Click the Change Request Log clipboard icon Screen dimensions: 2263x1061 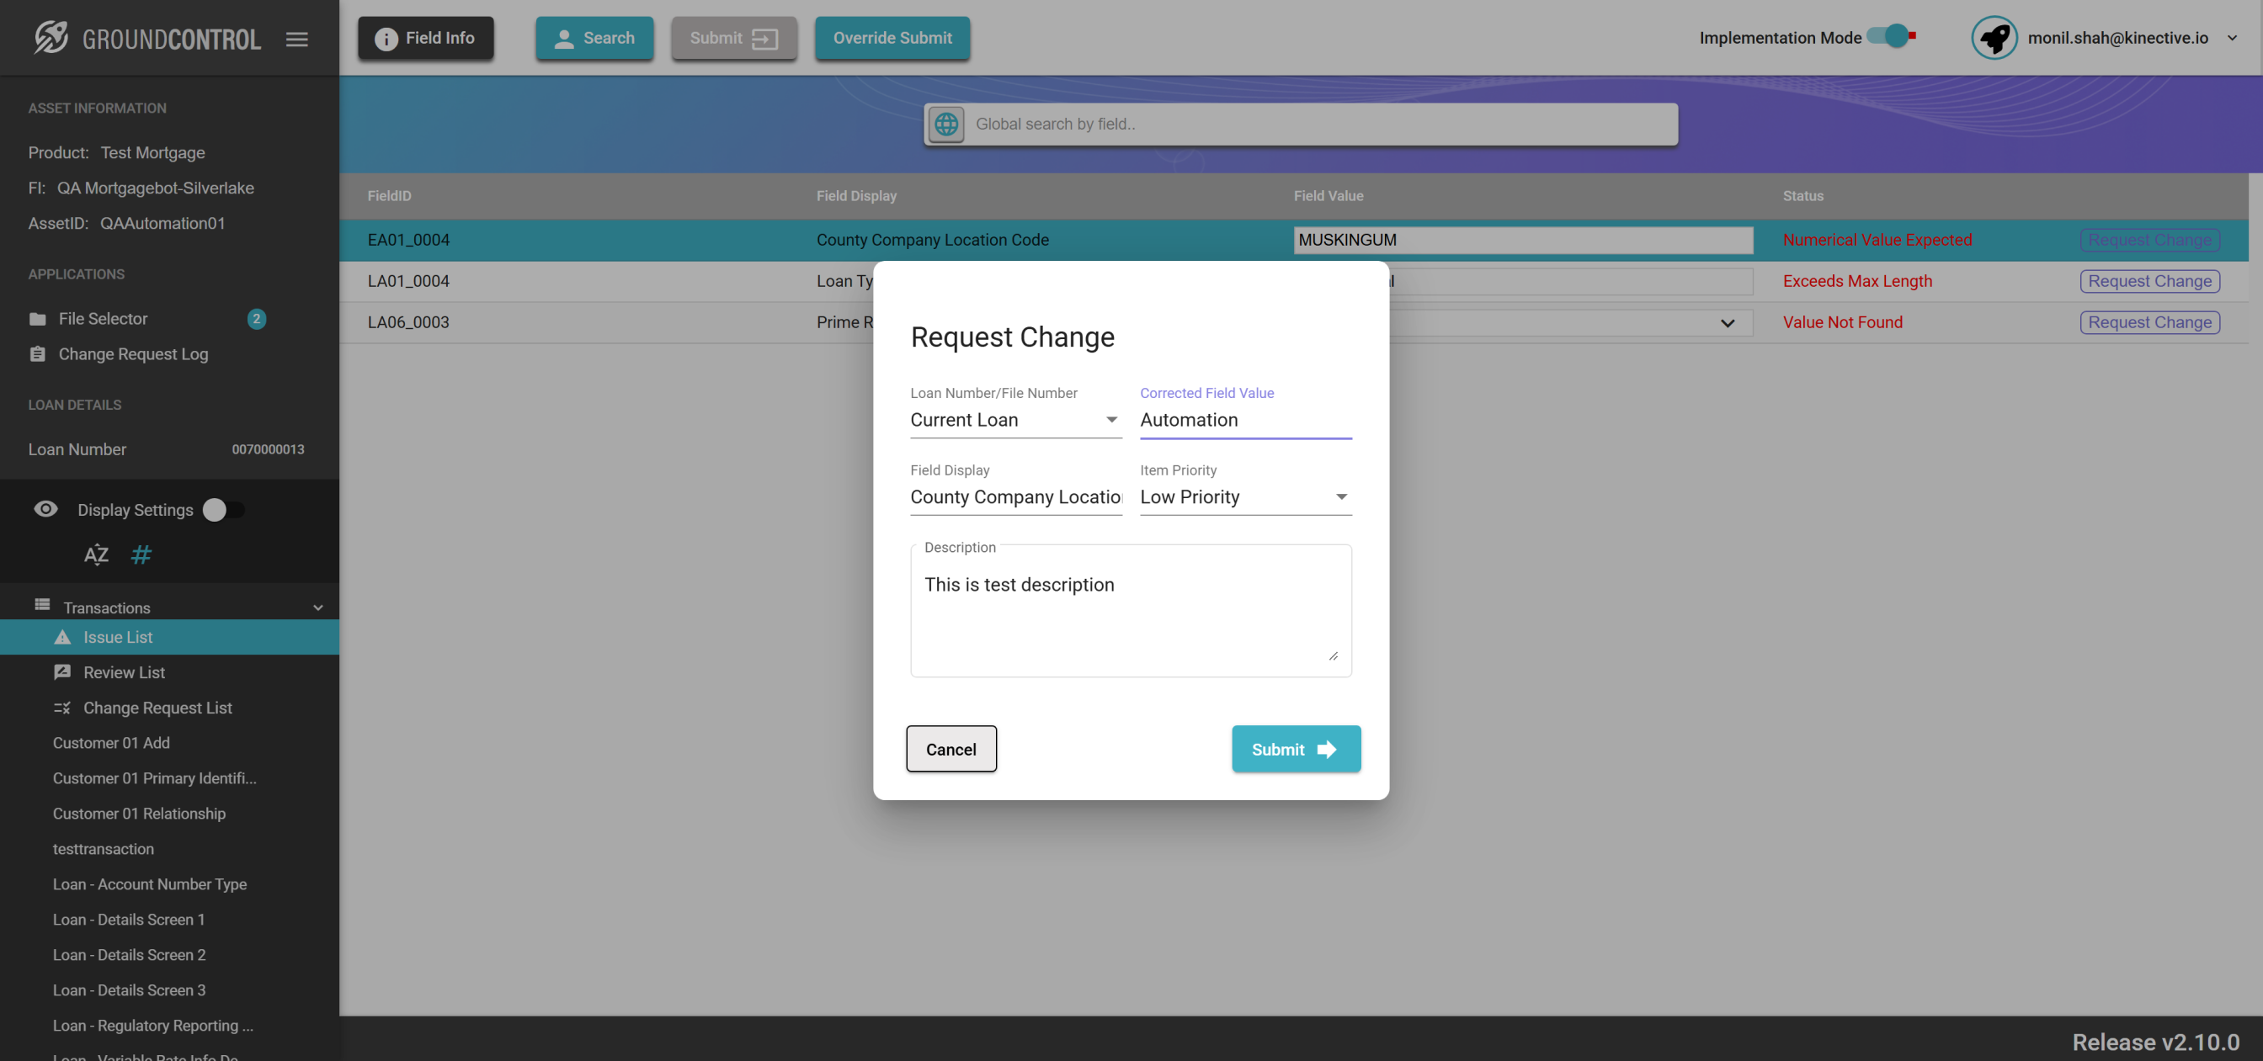pyautogui.click(x=38, y=354)
